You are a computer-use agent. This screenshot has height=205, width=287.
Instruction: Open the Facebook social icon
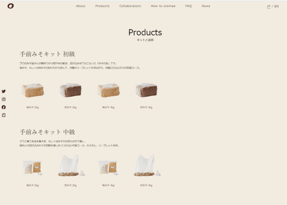coord(4,107)
